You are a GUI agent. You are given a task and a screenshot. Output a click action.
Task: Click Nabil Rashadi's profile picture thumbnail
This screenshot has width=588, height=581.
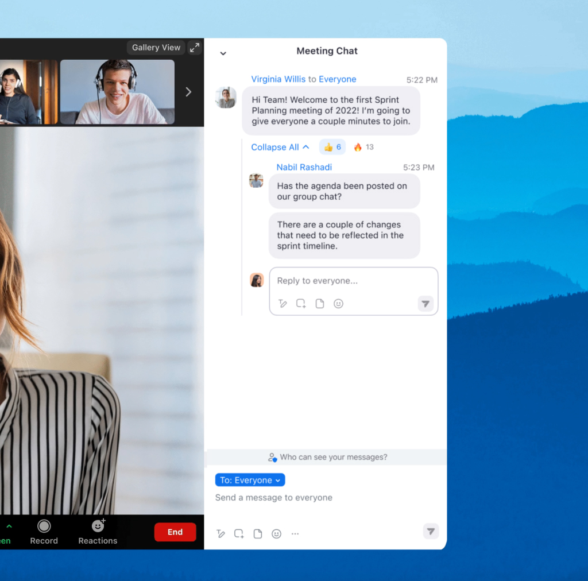(x=256, y=180)
